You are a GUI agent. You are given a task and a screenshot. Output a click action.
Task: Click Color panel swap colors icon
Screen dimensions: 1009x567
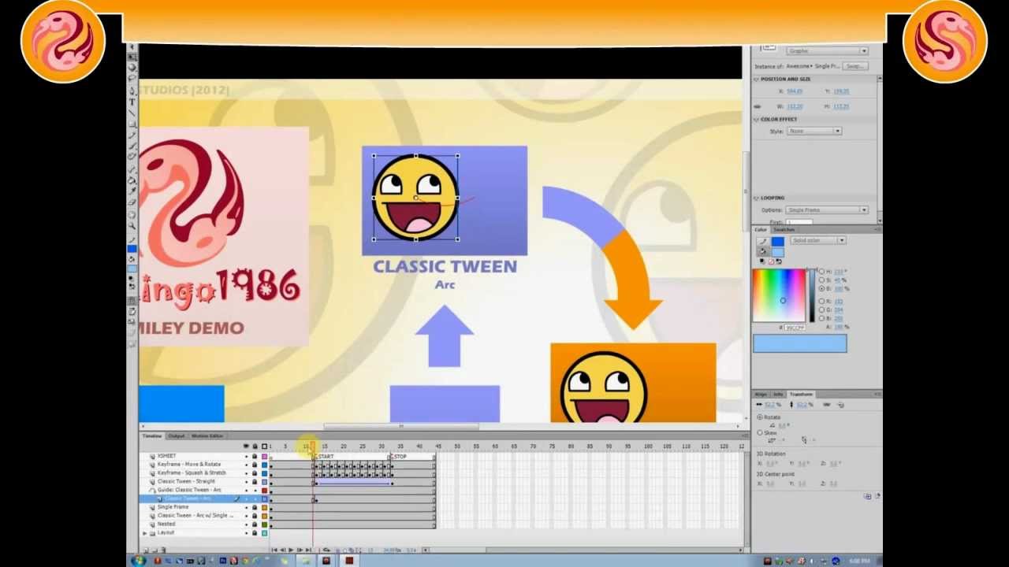(x=777, y=261)
